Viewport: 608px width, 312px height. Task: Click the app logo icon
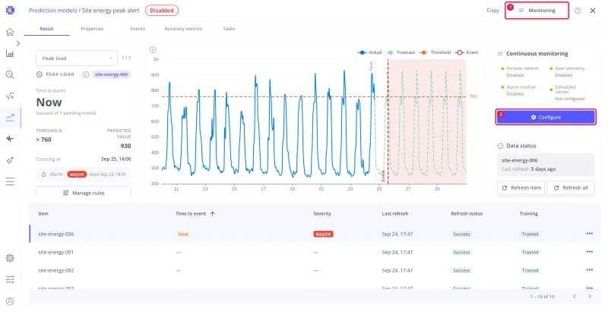[x=10, y=11]
